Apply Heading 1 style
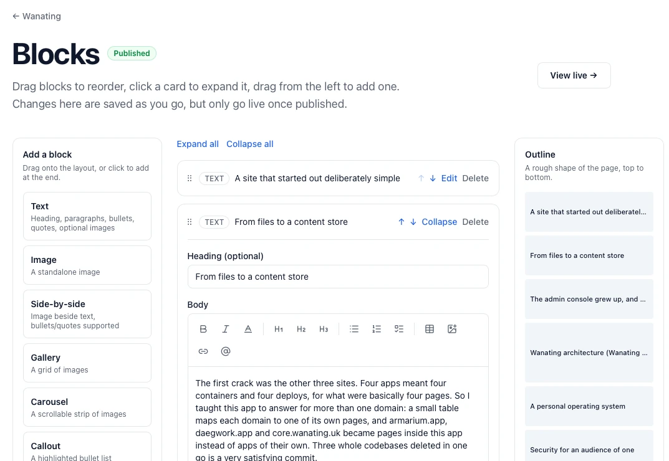 279,329
